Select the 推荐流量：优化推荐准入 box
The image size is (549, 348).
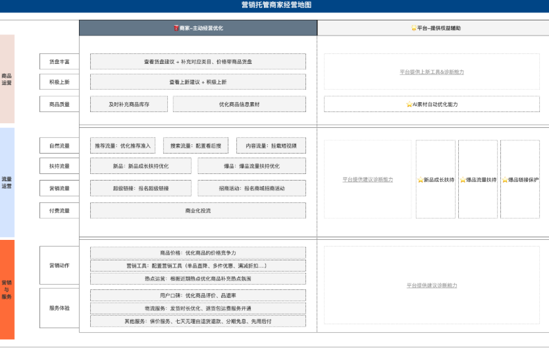pyautogui.click(x=122, y=146)
